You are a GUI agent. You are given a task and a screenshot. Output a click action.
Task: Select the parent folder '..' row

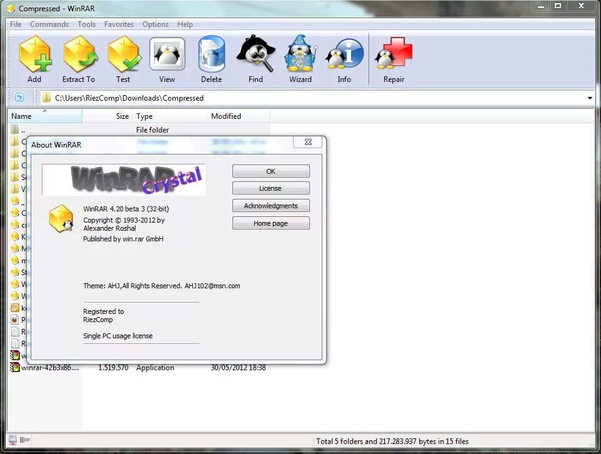(x=138, y=129)
